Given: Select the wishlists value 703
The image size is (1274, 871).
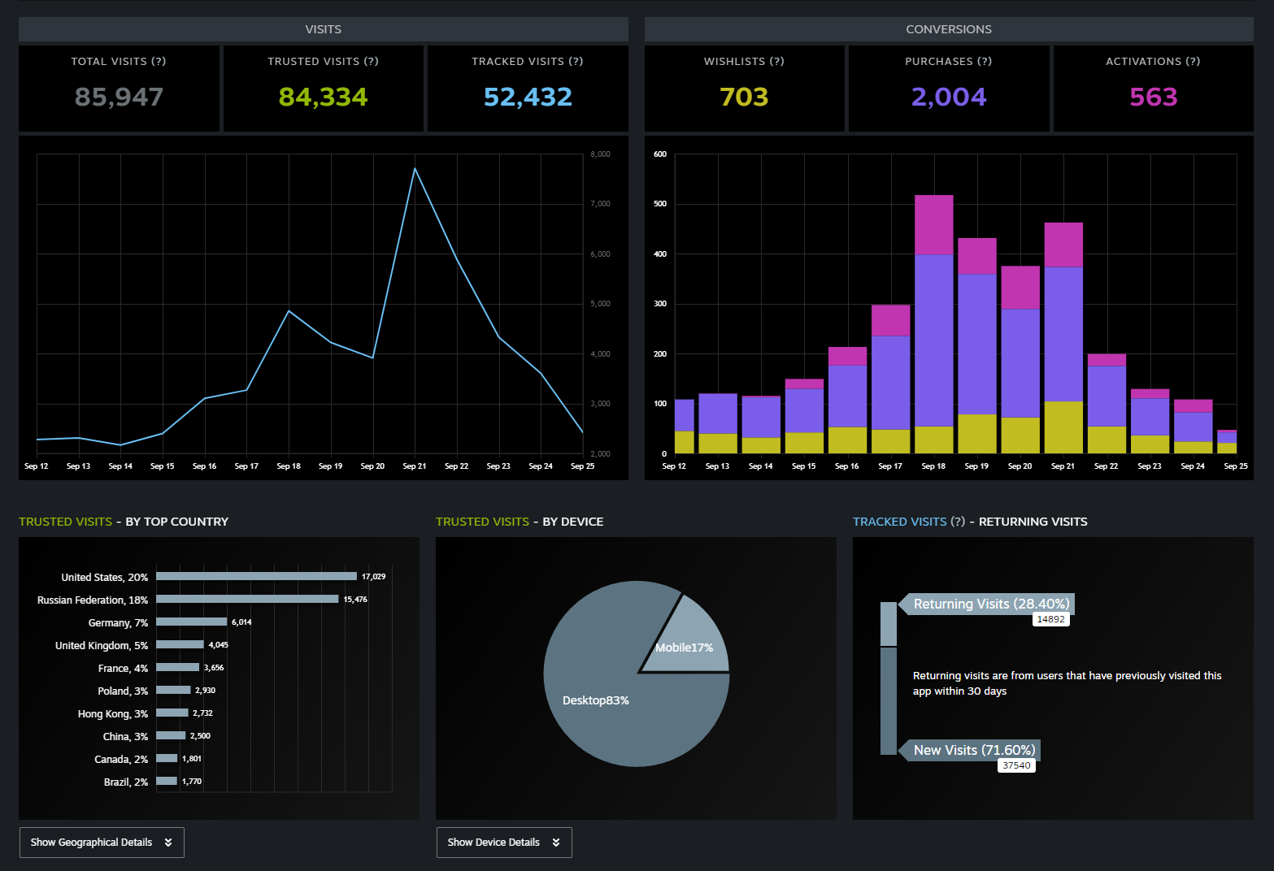Looking at the screenshot, I should [744, 97].
